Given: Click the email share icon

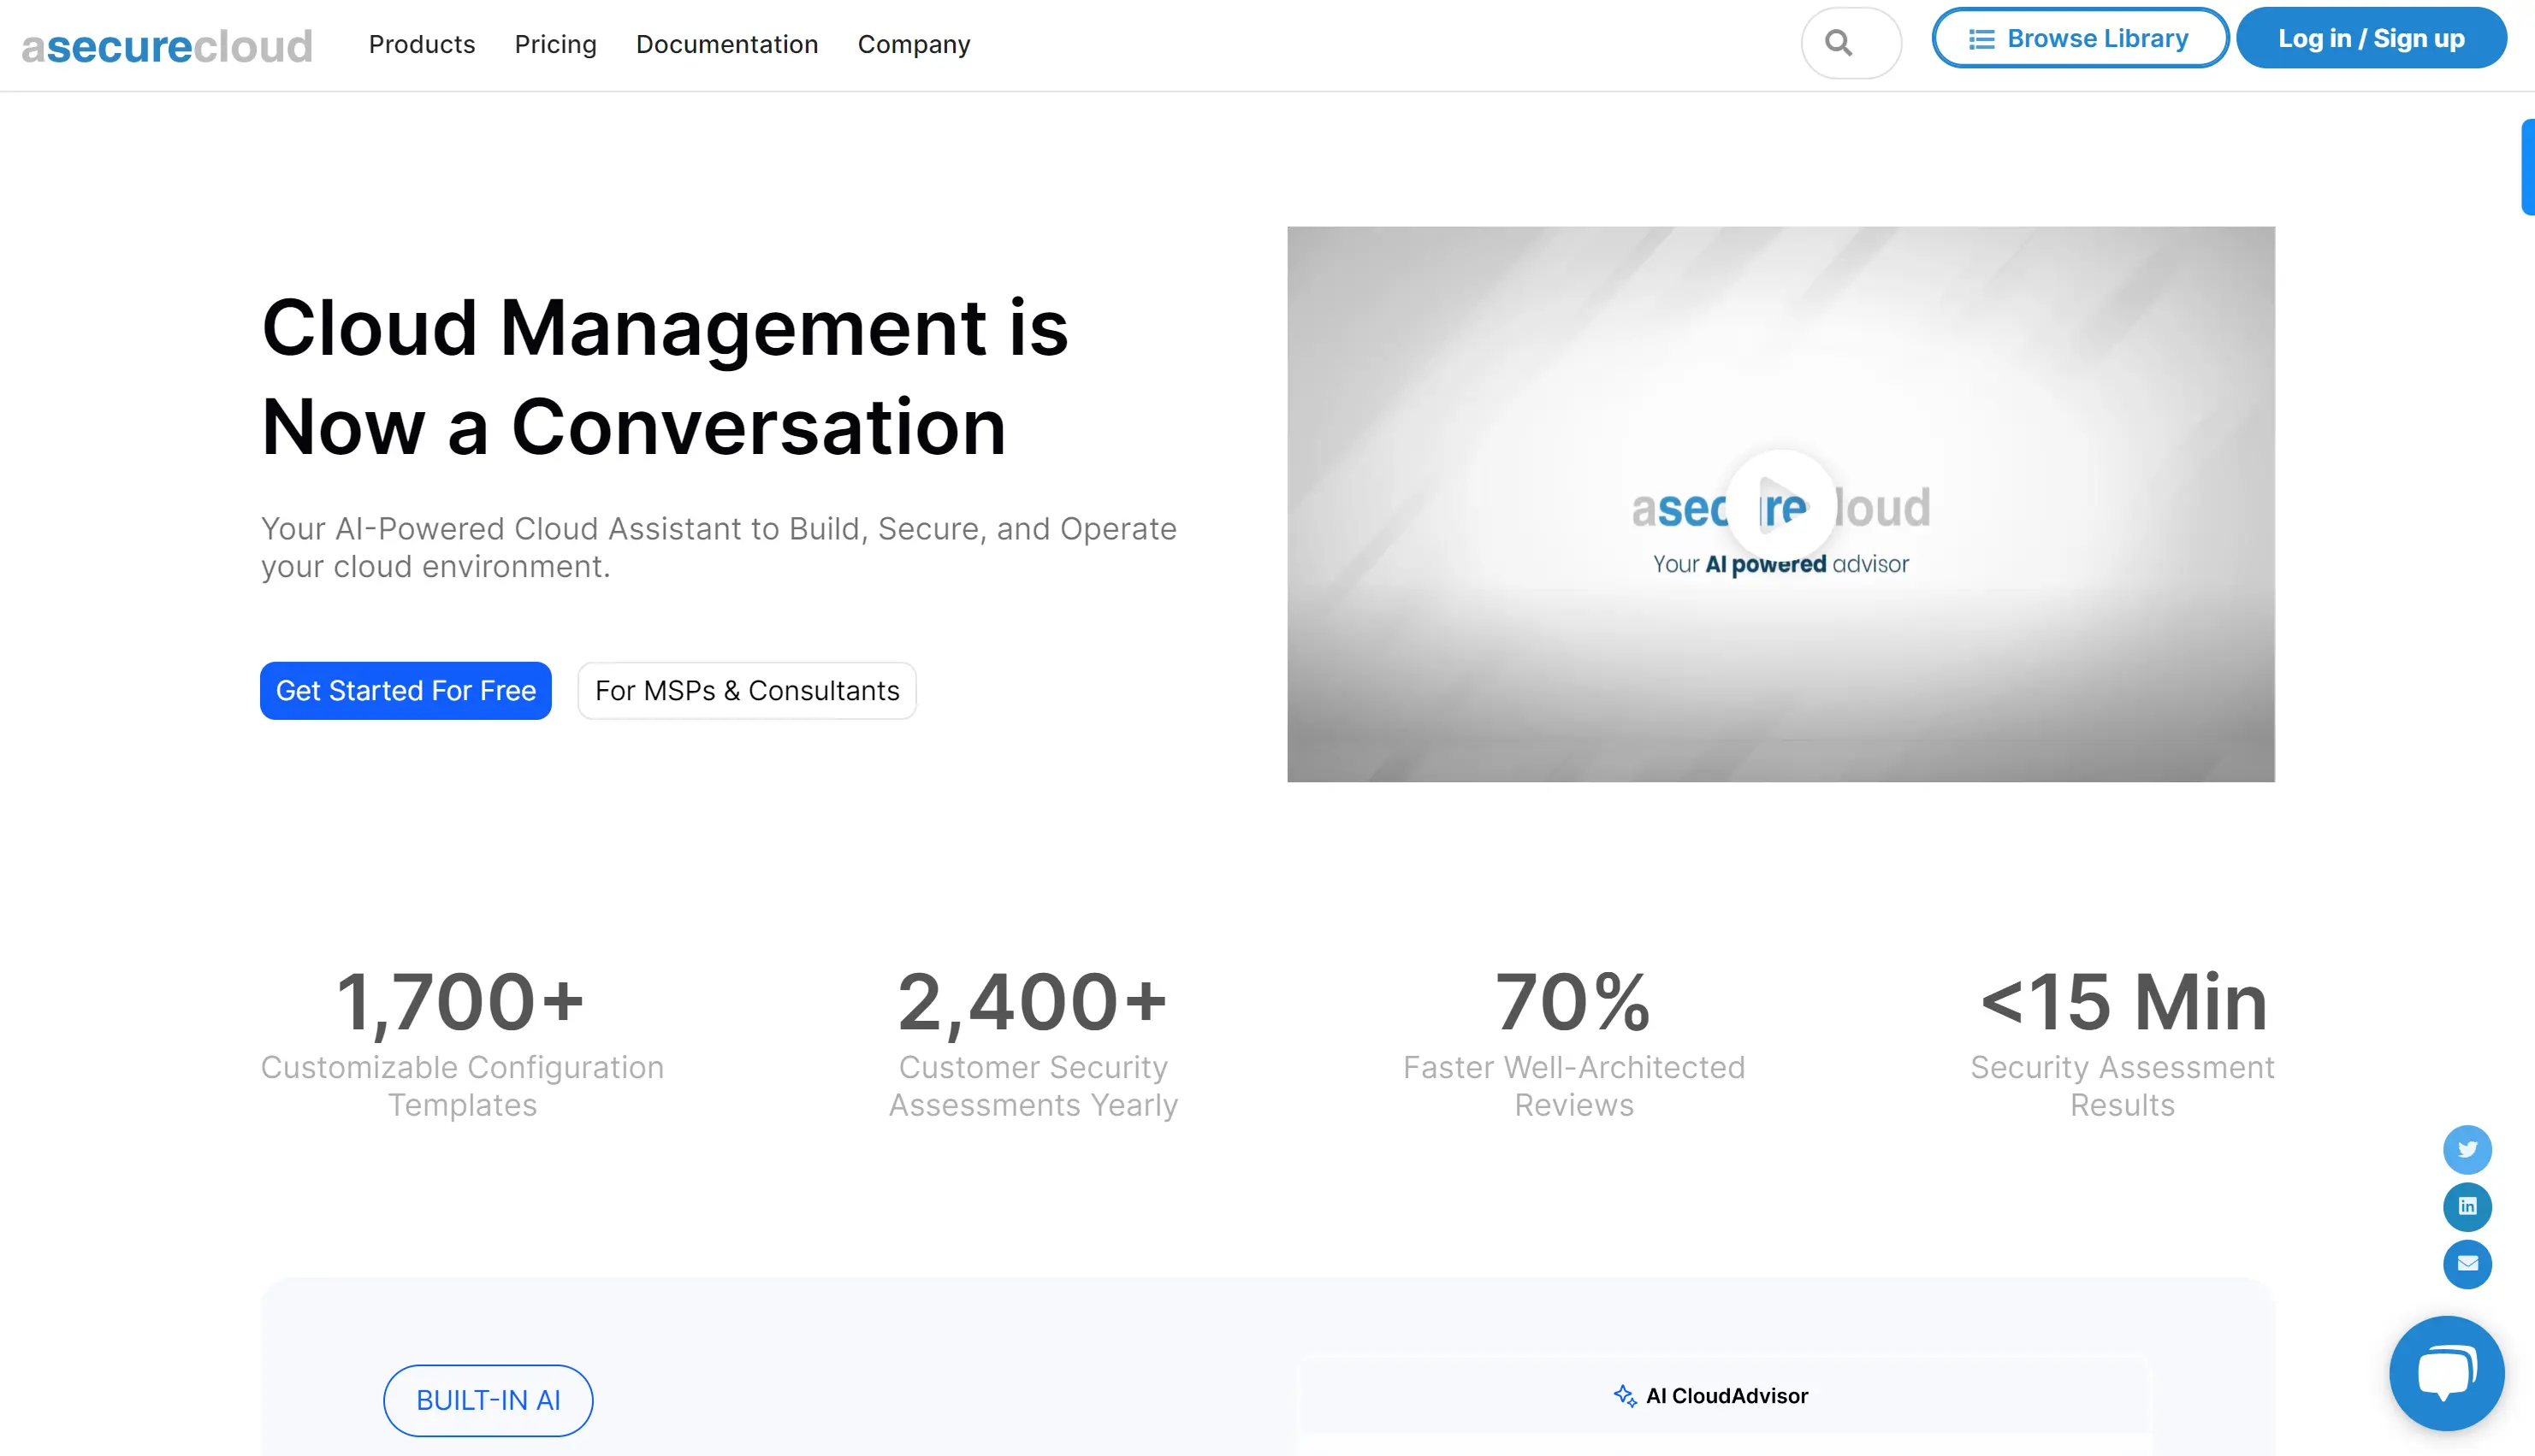Looking at the screenshot, I should tap(2467, 1264).
